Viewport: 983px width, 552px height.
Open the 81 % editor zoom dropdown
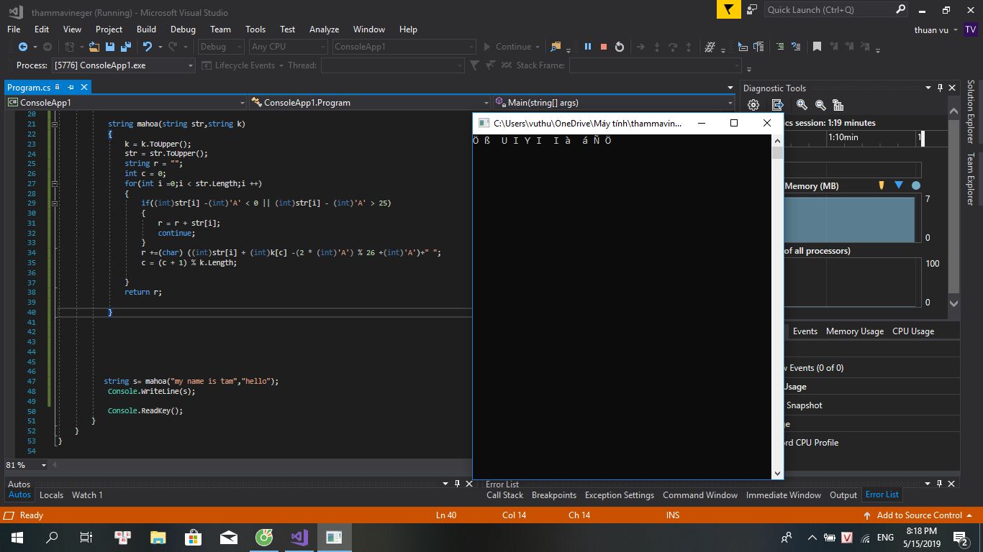pos(44,465)
